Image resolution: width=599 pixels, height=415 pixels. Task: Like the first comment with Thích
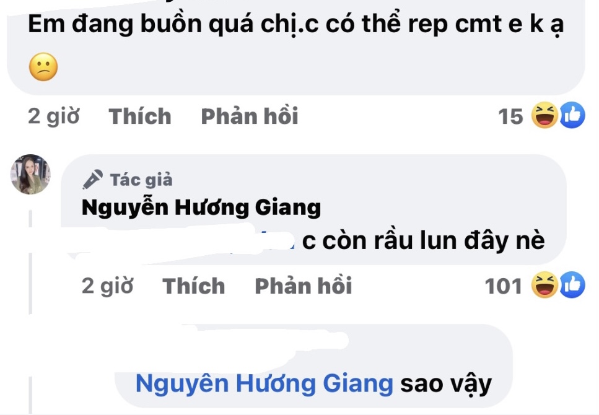click(140, 116)
